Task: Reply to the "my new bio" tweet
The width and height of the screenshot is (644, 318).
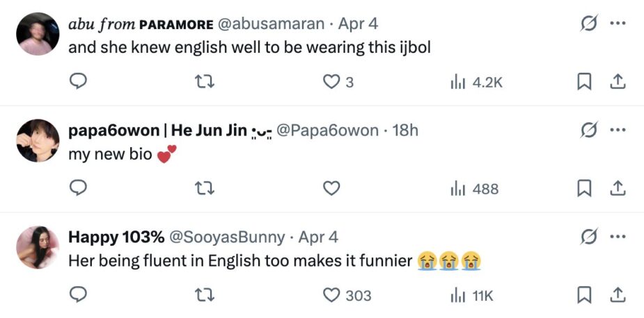Action: tap(79, 188)
